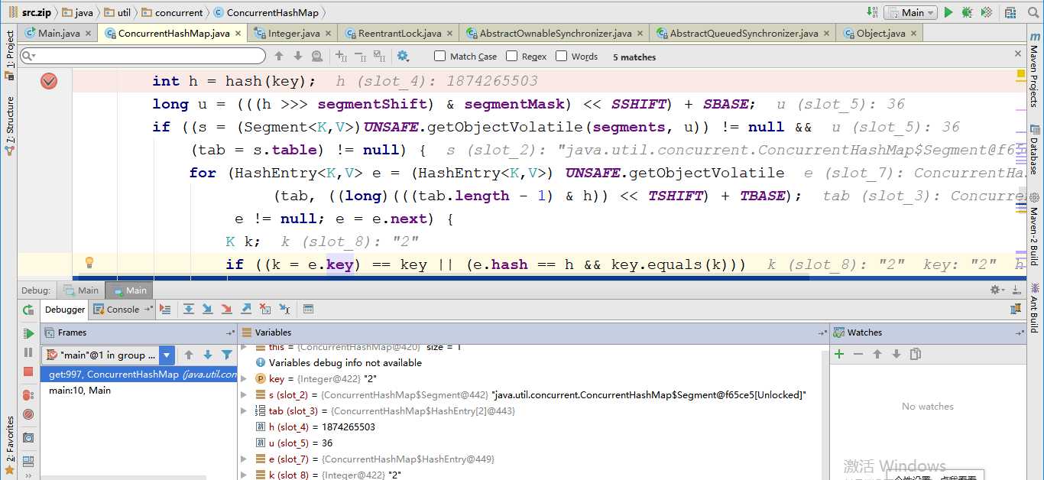
Task: Pause program in debug sidebar
Action: [x=28, y=352]
